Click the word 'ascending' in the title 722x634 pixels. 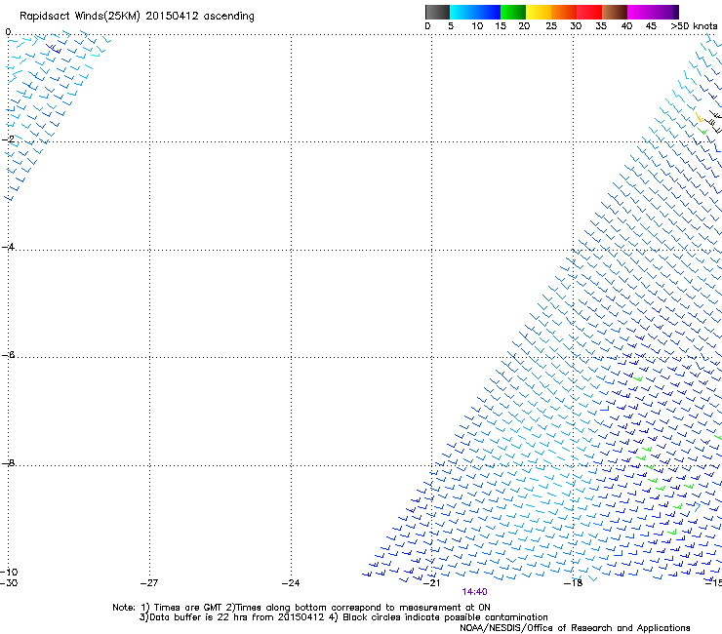coord(229,17)
